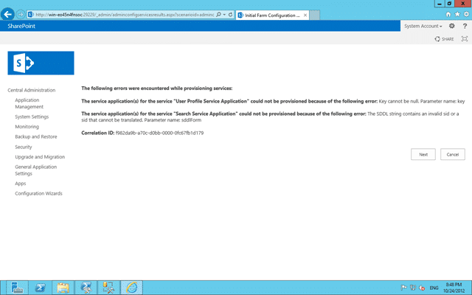
Task: Open Configuration Wizards in sidebar
Action: point(38,193)
